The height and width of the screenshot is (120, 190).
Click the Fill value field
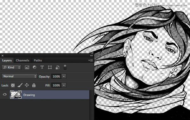tap(56, 85)
